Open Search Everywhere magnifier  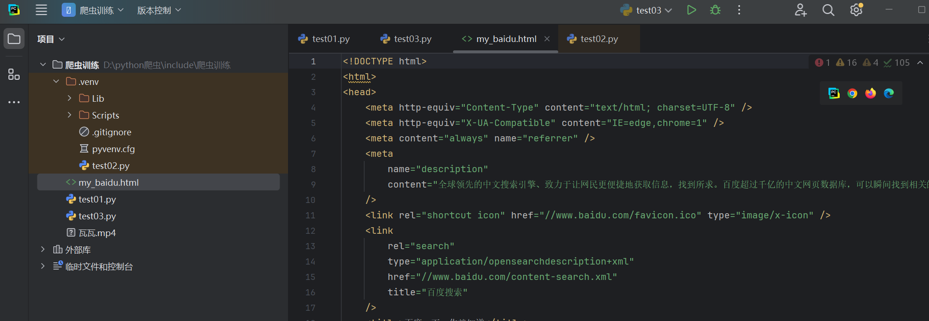[828, 10]
